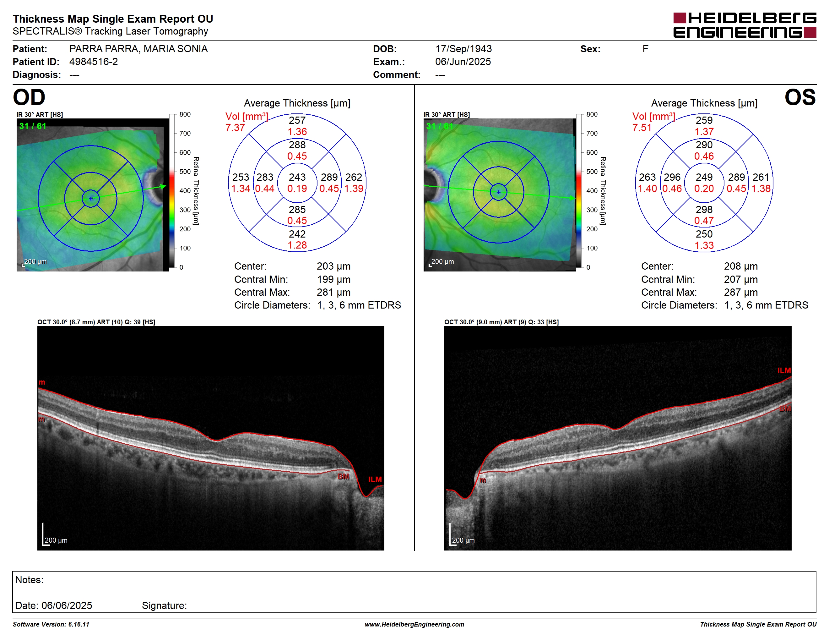The height and width of the screenshot is (641, 829).
Task: Click the ILM label on OS B-scan
Action: [784, 371]
